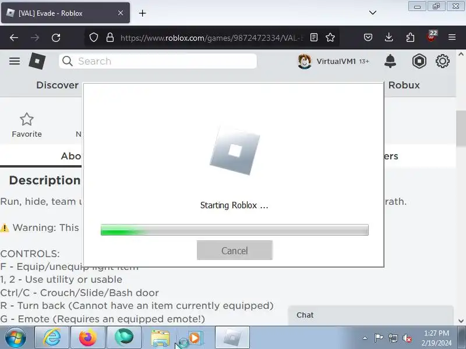Viewport: 466px width, 349px height.
Task: Open the extensions puzzle icon
Action: [x=410, y=37]
